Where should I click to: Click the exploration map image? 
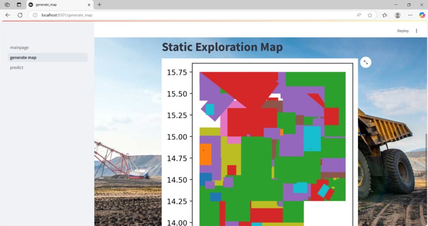pyautogui.click(x=260, y=142)
